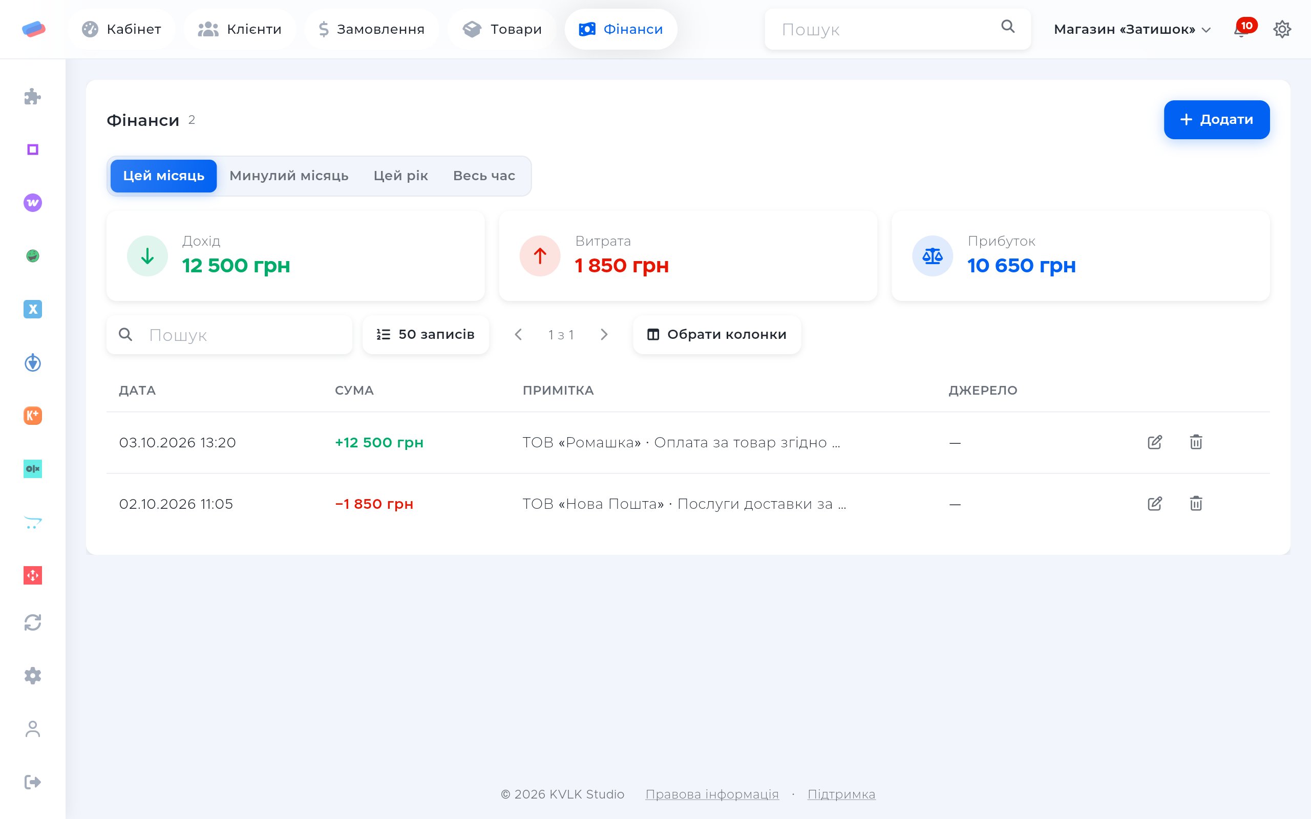This screenshot has height=819, width=1311.
Task: Go to previous page chevron
Action: 518,335
